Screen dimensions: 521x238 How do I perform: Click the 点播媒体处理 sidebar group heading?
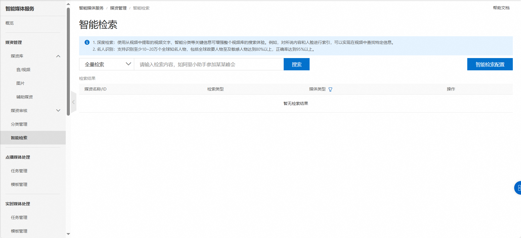click(x=18, y=157)
